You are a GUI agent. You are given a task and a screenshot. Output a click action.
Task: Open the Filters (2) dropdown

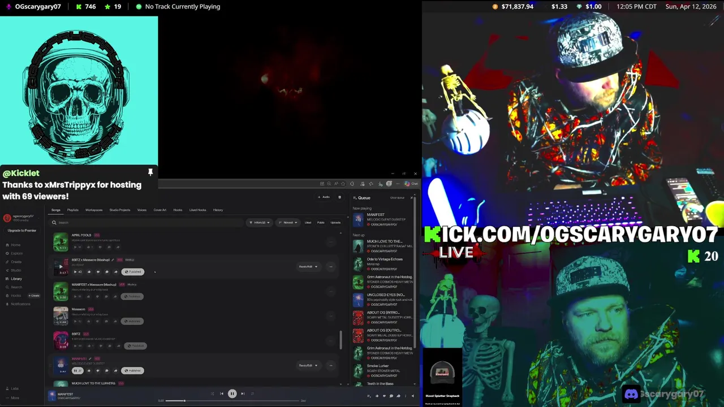pyautogui.click(x=260, y=223)
